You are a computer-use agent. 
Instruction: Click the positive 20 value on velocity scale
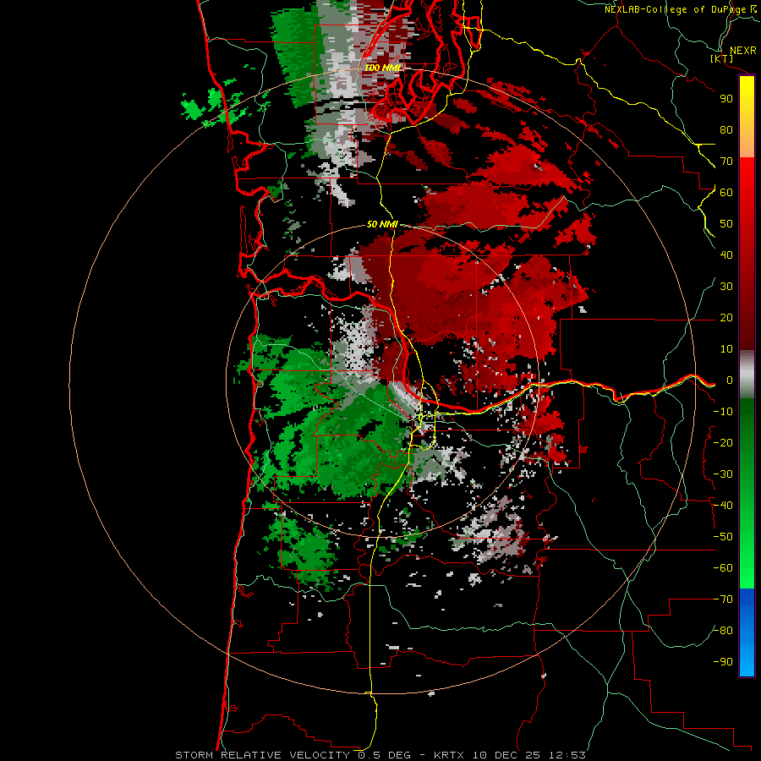pyautogui.click(x=726, y=318)
